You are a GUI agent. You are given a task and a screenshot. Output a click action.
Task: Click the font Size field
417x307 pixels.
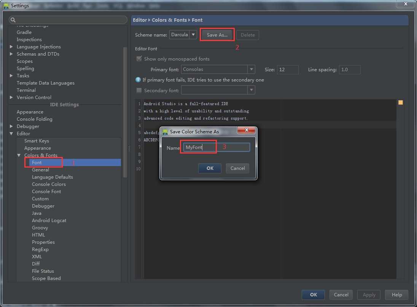click(288, 69)
